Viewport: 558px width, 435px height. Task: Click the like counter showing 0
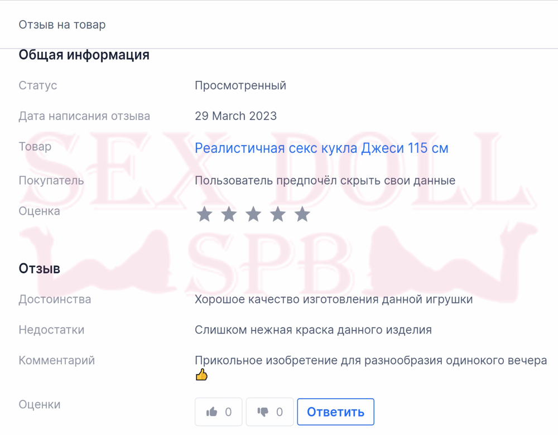click(x=228, y=412)
